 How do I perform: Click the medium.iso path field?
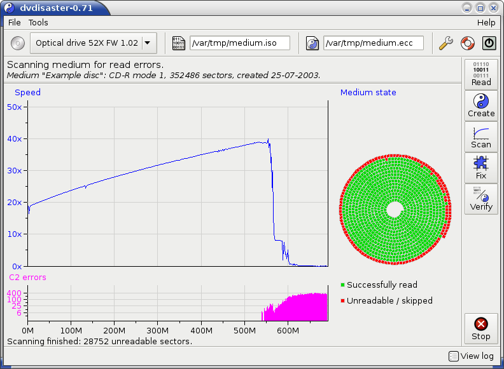tap(239, 43)
